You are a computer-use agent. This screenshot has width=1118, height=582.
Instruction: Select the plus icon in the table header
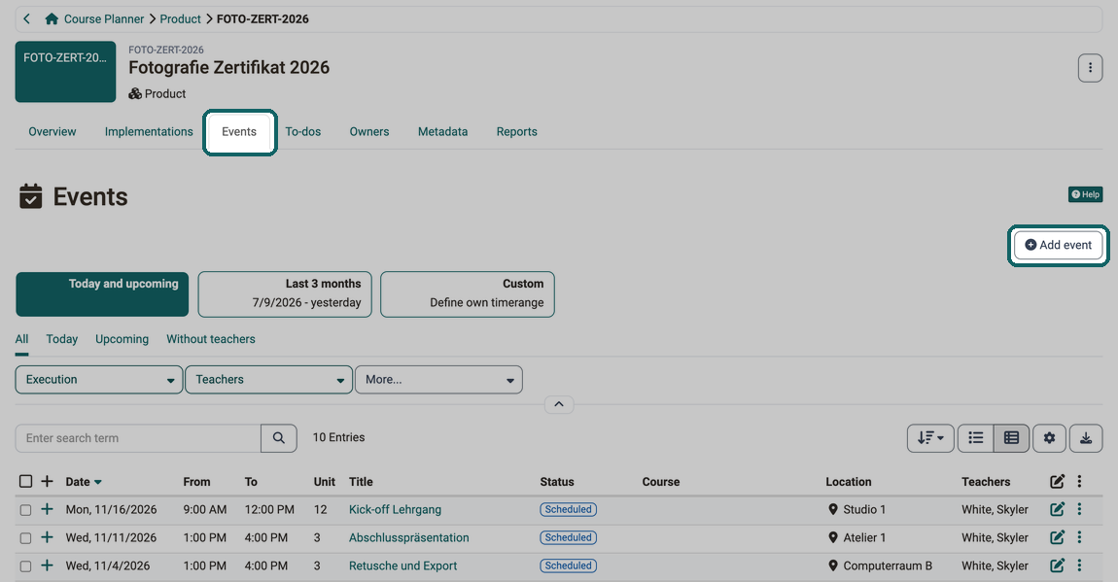47,482
